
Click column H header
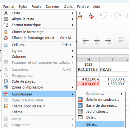click(x=88, y=60)
